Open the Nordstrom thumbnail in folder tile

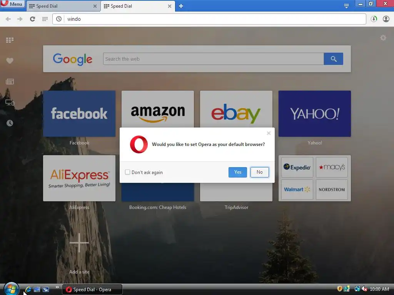click(332, 189)
